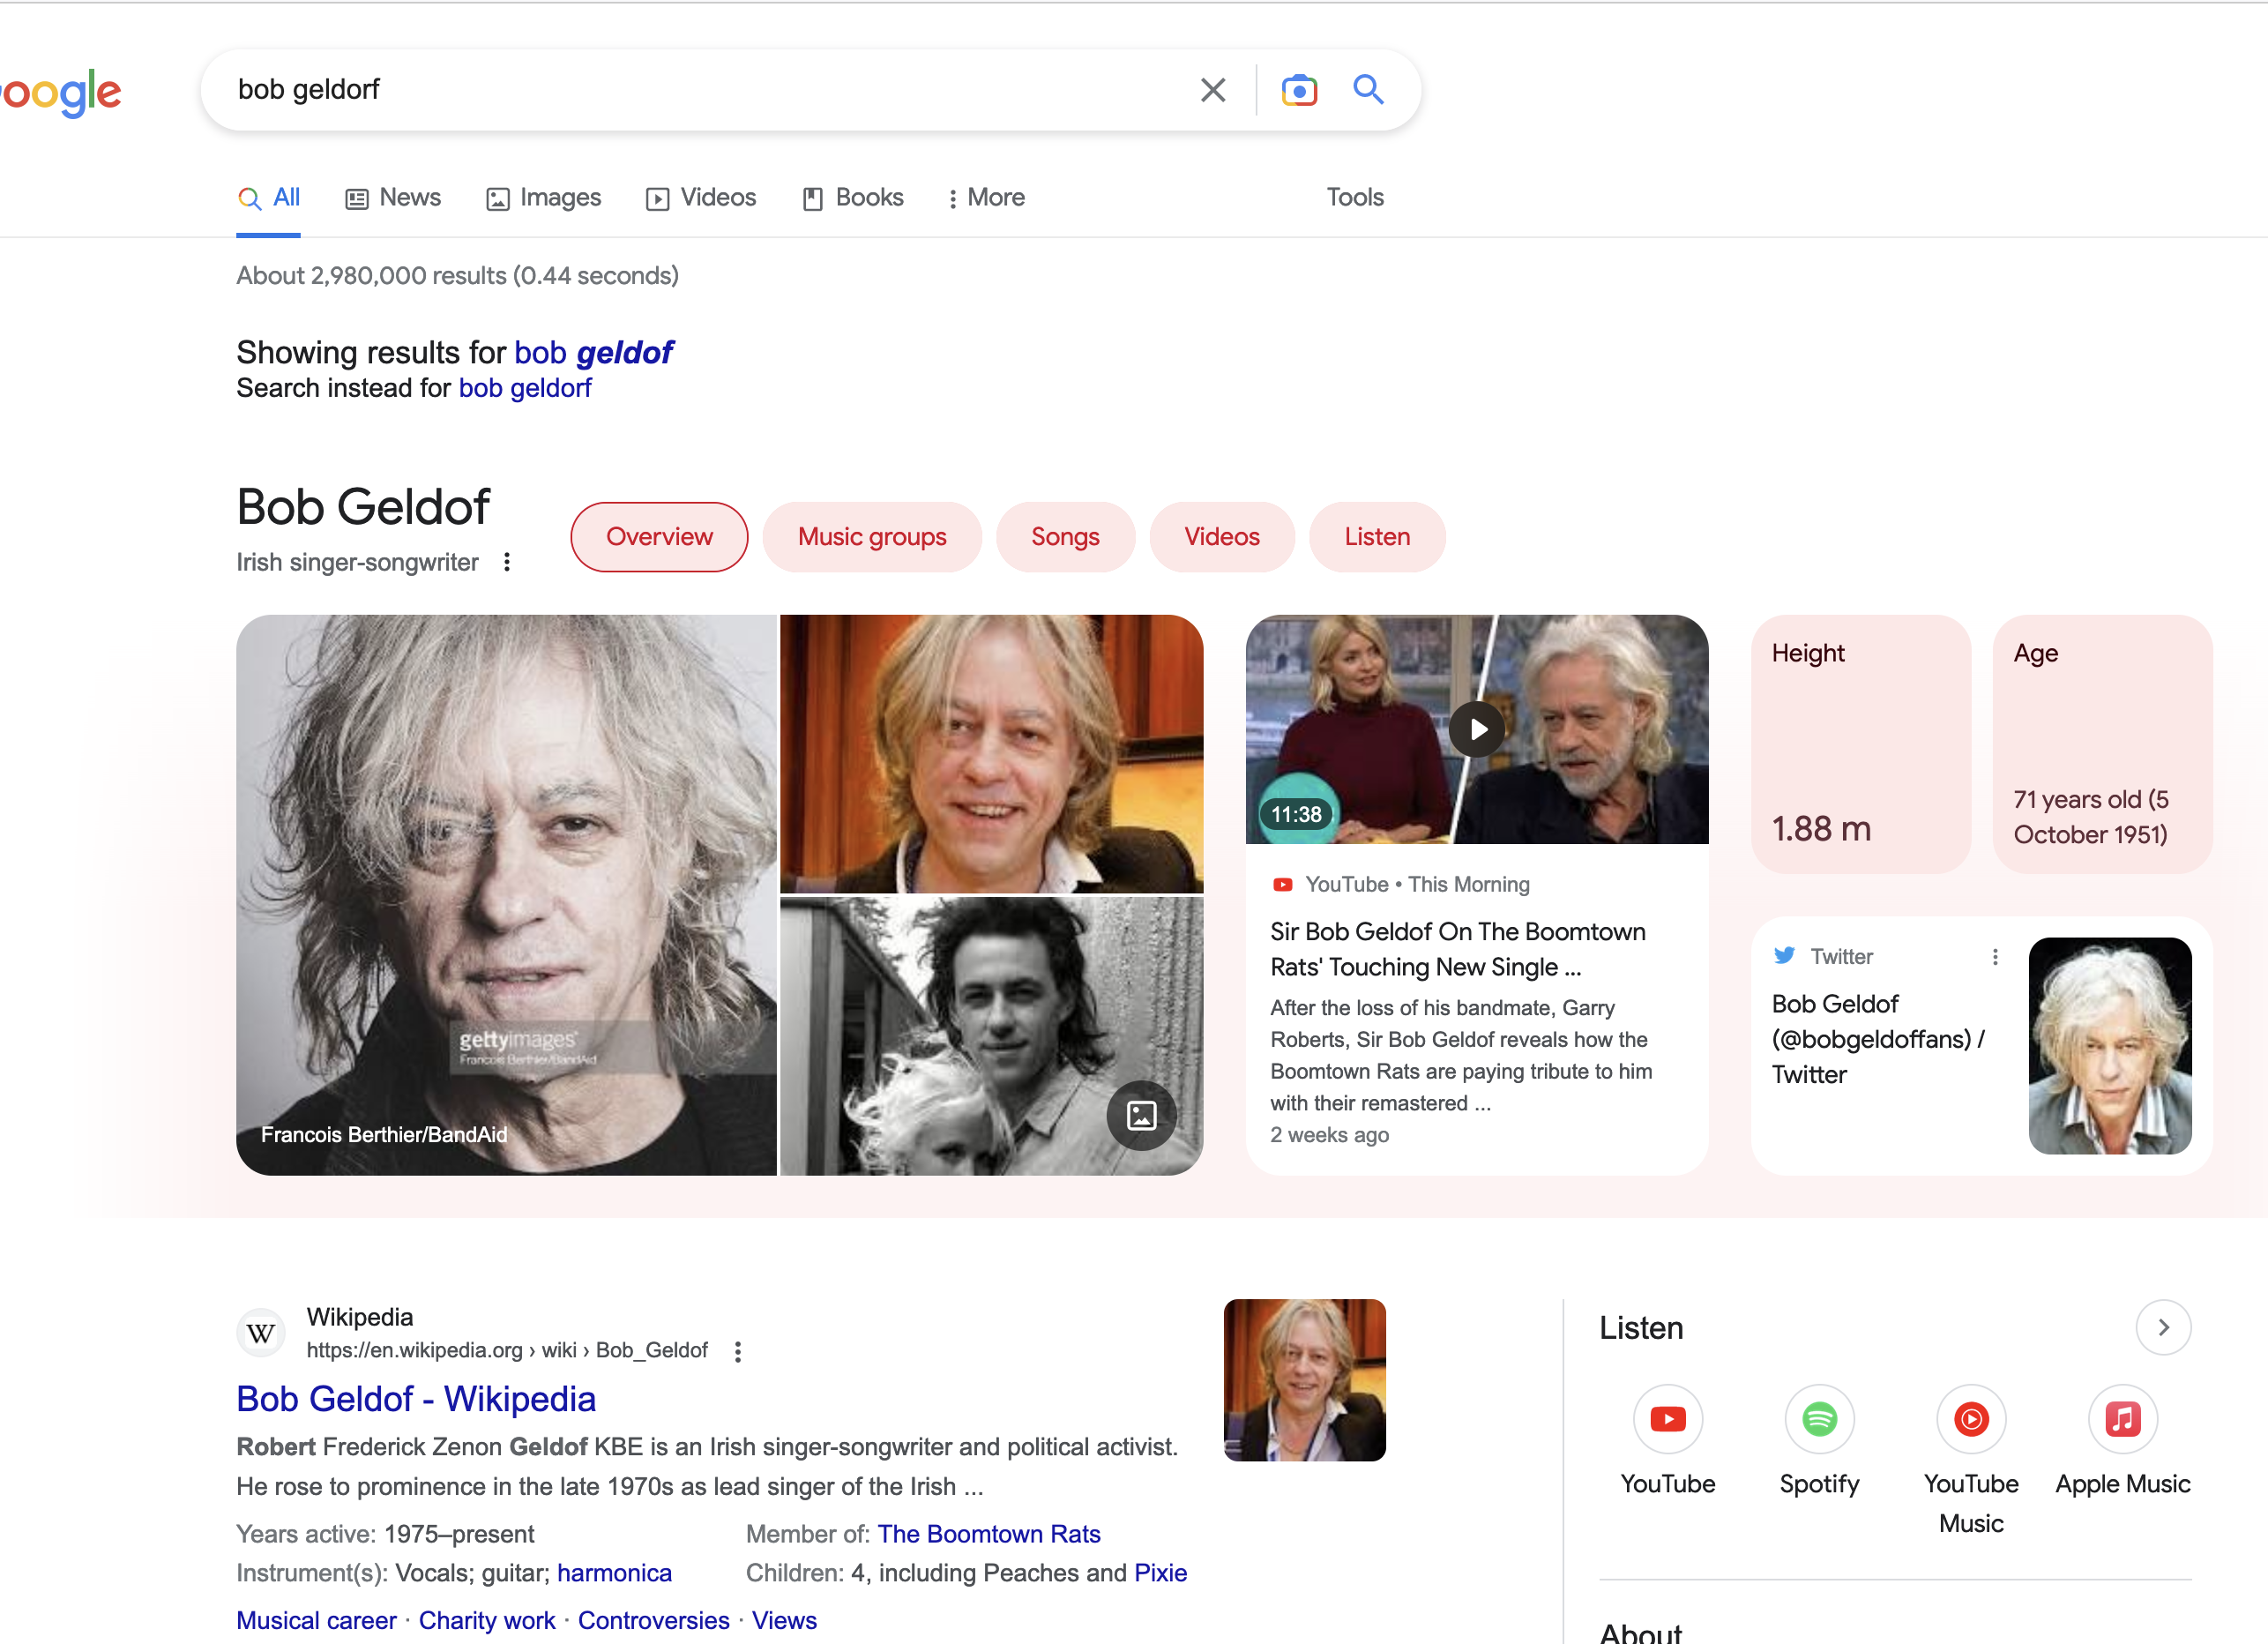2268x1644 pixels.
Task: Play the This Morning YouTube video
Action: 1477,729
